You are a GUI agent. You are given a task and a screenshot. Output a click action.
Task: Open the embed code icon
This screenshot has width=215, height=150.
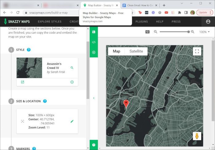(94, 42)
